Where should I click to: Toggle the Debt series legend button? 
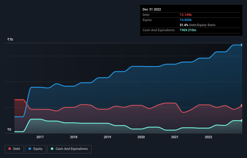14,149
